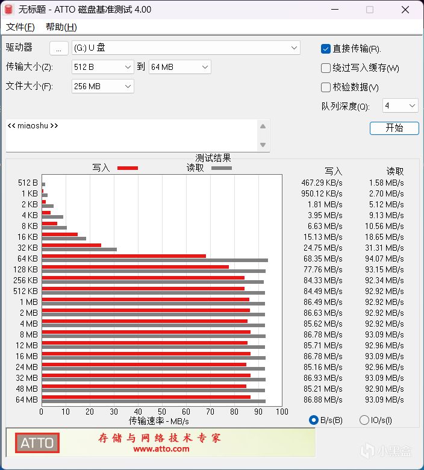Click the 31.31 MB/s read value
This screenshot has height=470, width=424.
point(384,248)
